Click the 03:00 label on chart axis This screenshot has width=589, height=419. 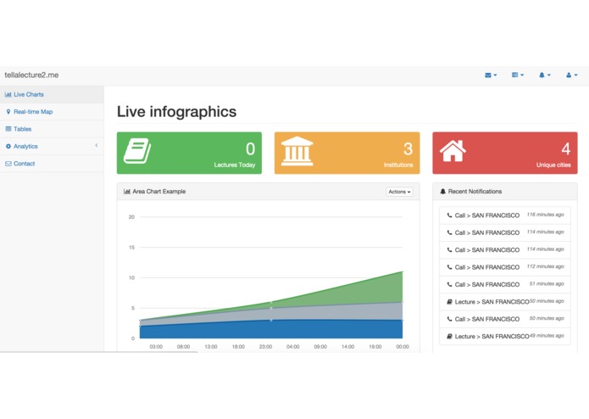click(156, 346)
